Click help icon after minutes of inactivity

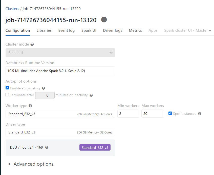coord(91,95)
